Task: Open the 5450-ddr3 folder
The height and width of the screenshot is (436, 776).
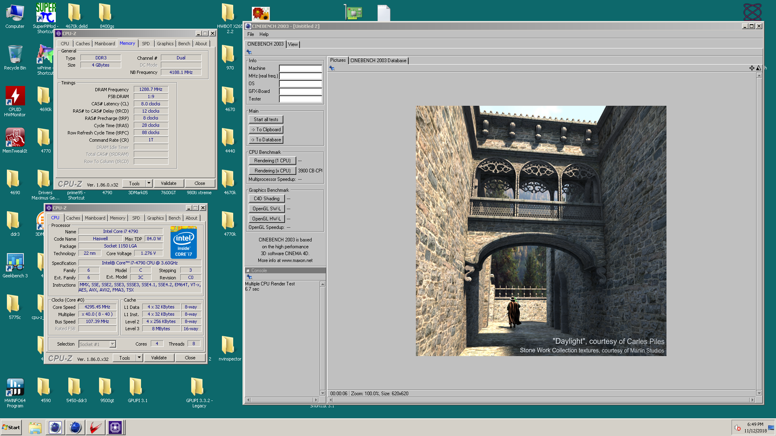Action: coord(76,390)
